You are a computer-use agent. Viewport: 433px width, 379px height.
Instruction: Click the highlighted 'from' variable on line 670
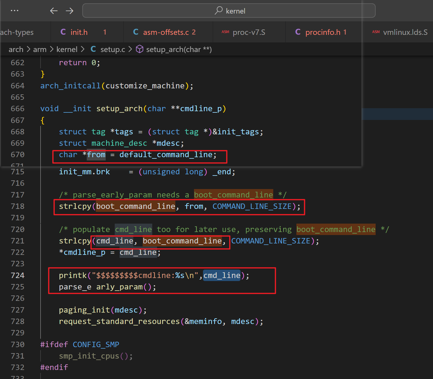(96, 154)
